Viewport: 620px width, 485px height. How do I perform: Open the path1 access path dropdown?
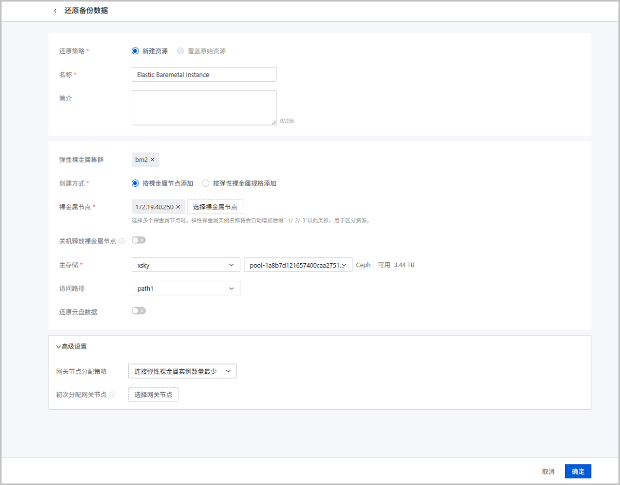(185, 289)
